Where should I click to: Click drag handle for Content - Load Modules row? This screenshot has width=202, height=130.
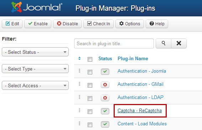coord(79,124)
